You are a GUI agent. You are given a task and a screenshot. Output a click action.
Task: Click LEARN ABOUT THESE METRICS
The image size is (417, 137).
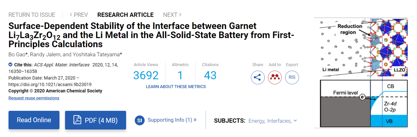(x=176, y=87)
